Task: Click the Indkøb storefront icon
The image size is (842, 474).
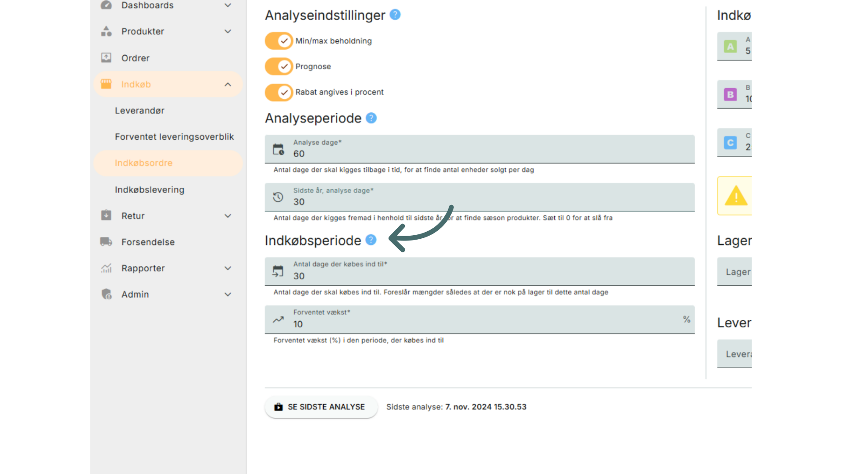Action: pyautogui.click(x=106, y=84)
